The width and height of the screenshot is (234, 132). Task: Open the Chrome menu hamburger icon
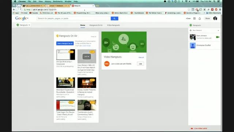click(x=220, y=10)
